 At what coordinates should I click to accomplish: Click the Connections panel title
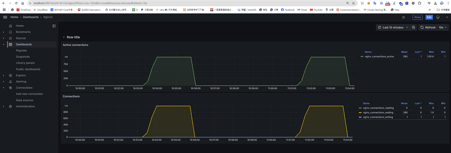point(71,96)
